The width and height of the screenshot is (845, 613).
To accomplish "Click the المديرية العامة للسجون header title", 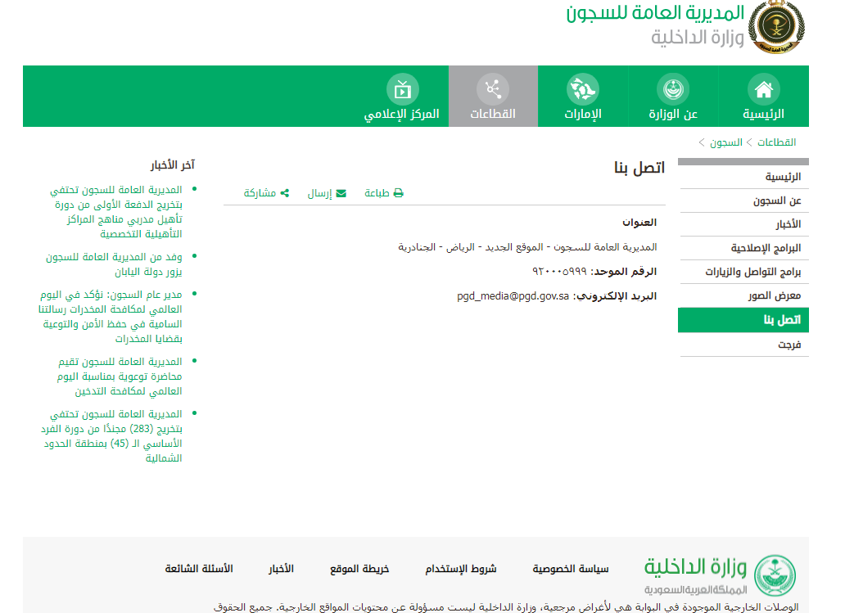I will click(x=655, y=13).
